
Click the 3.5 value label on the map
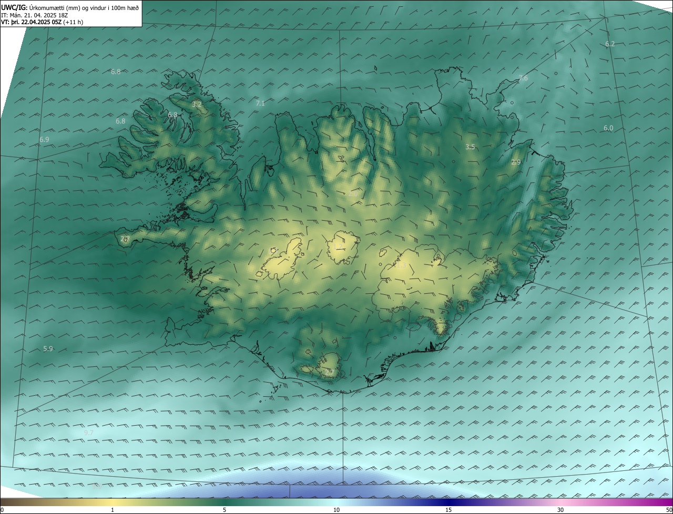tap(470, 147)
